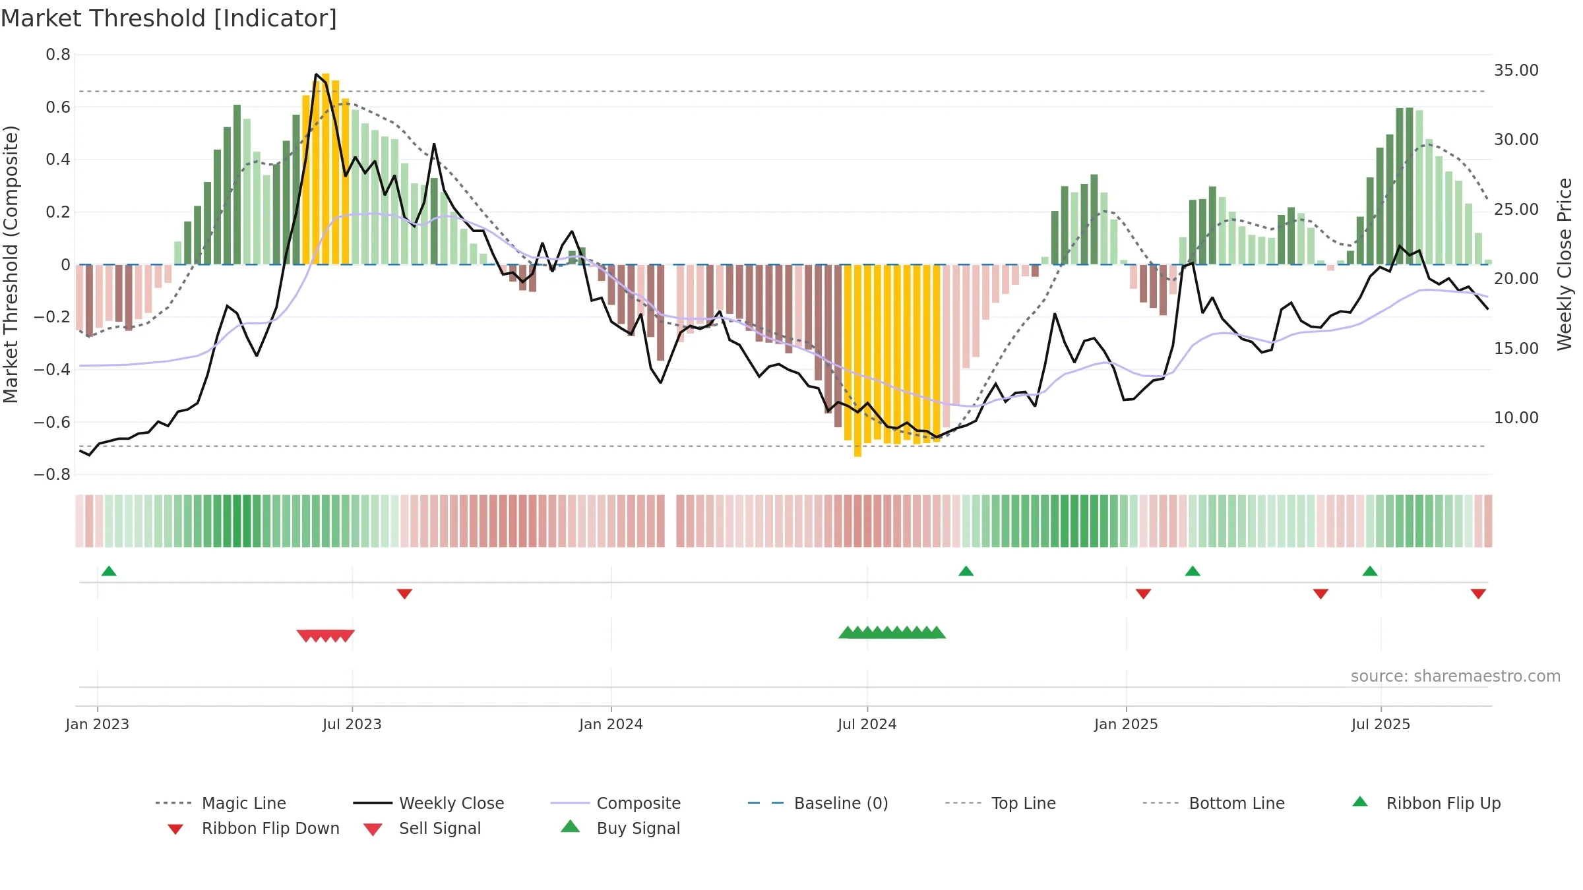Screen dimensions: 1583x890
Task: Click the source: sharemaestro.com text
Action: coord(1456,676)
